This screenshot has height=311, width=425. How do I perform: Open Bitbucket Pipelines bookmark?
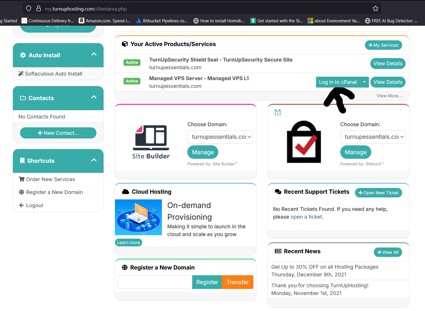point(162,21)
